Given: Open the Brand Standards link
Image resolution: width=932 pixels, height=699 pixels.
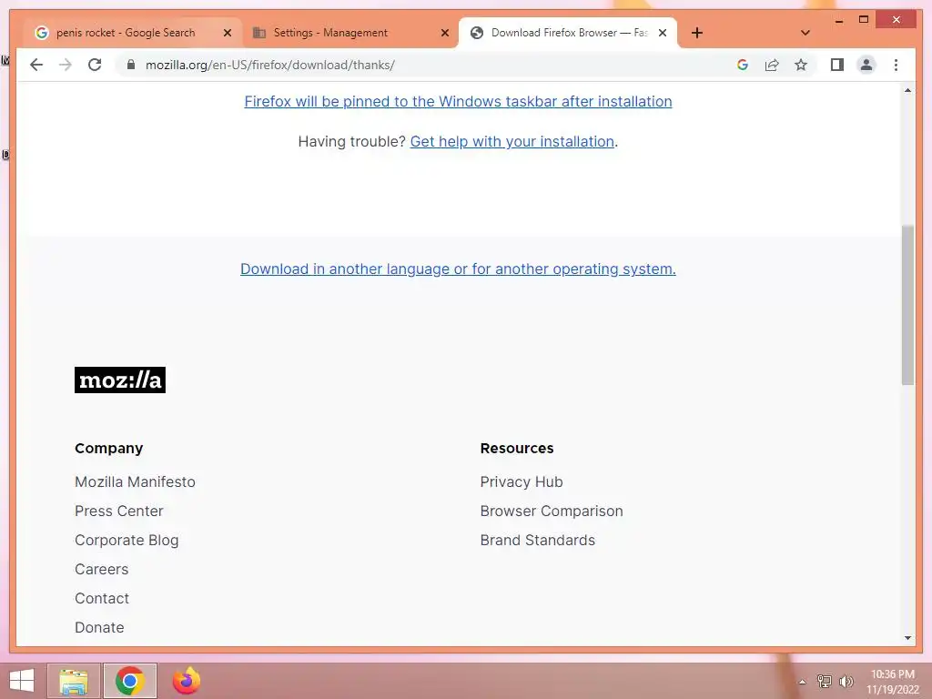Looking at the screenshot, I should pyautogui.click(x=537, y=540).
